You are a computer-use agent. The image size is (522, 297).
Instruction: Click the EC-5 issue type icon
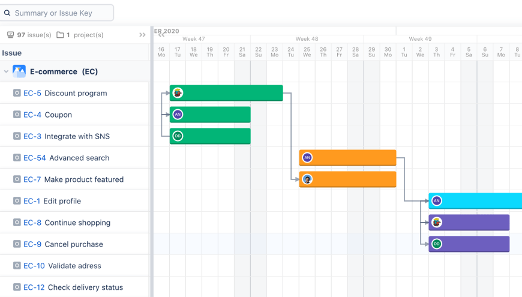tap(17, 93)
